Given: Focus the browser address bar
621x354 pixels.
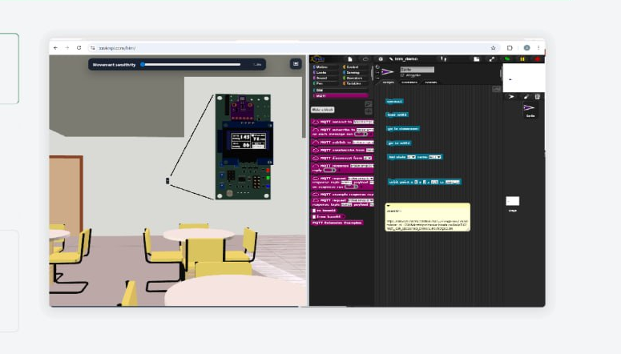Looking at the screenshot, I should pos(293,48).
